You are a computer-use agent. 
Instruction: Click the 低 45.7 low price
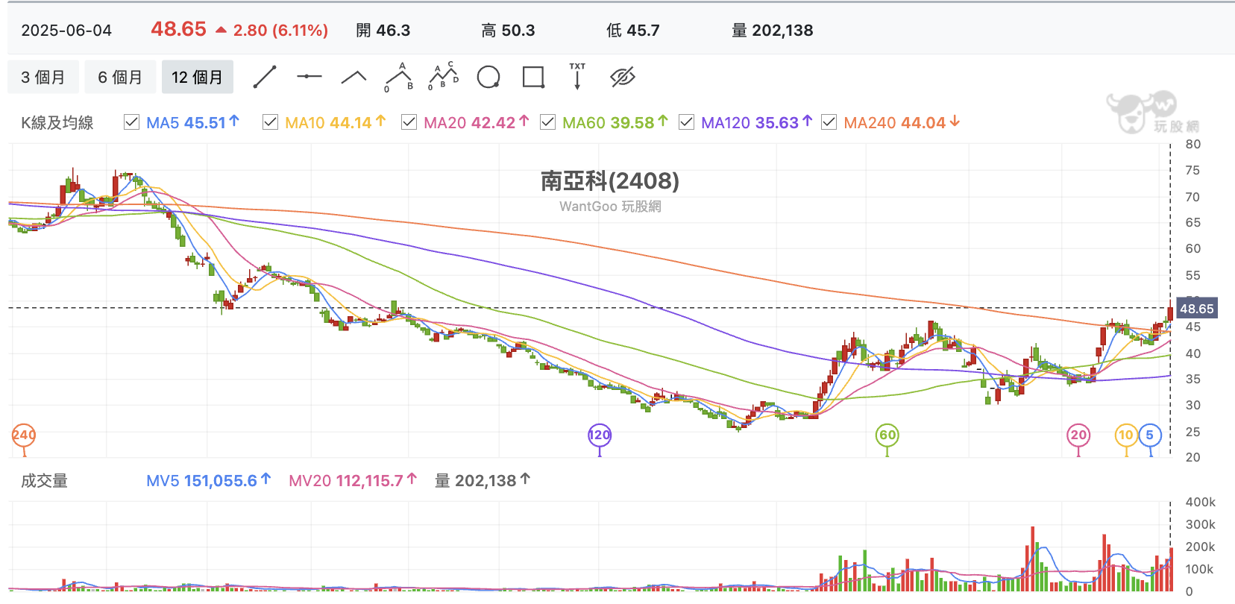(633, 31)
